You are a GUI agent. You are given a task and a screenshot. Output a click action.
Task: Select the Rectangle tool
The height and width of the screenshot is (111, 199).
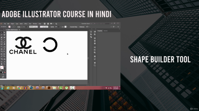2,42
